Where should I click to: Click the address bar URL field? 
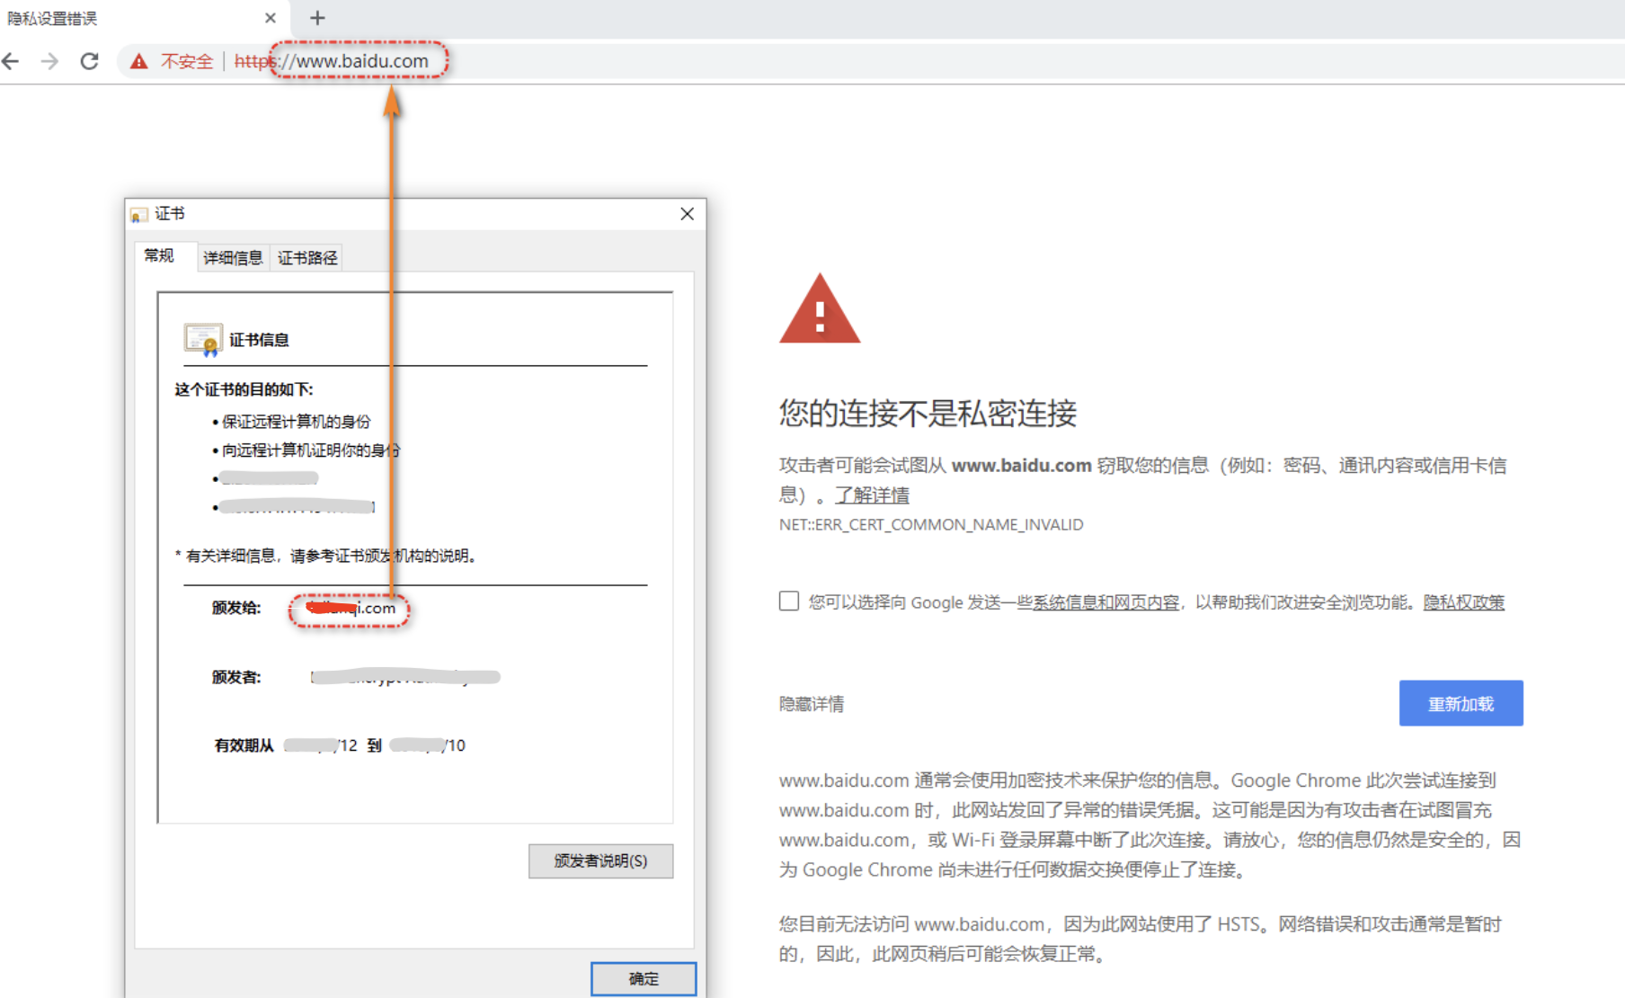point(629,61)
